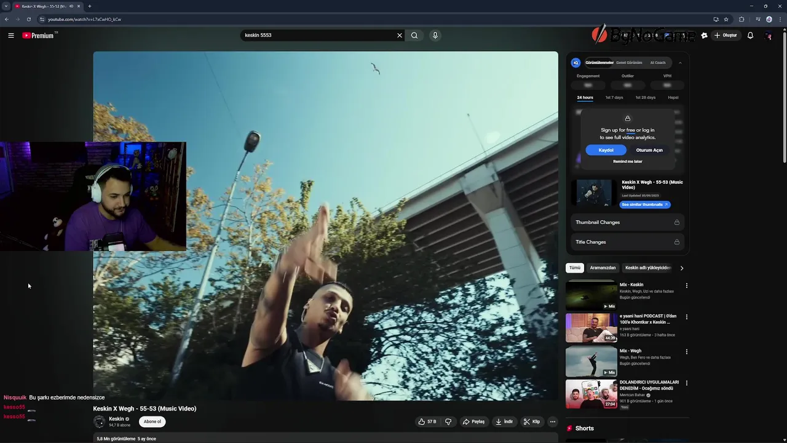787x443 pixels.
Task: Click the Oluştur create button
Action: tap(726, 35)
